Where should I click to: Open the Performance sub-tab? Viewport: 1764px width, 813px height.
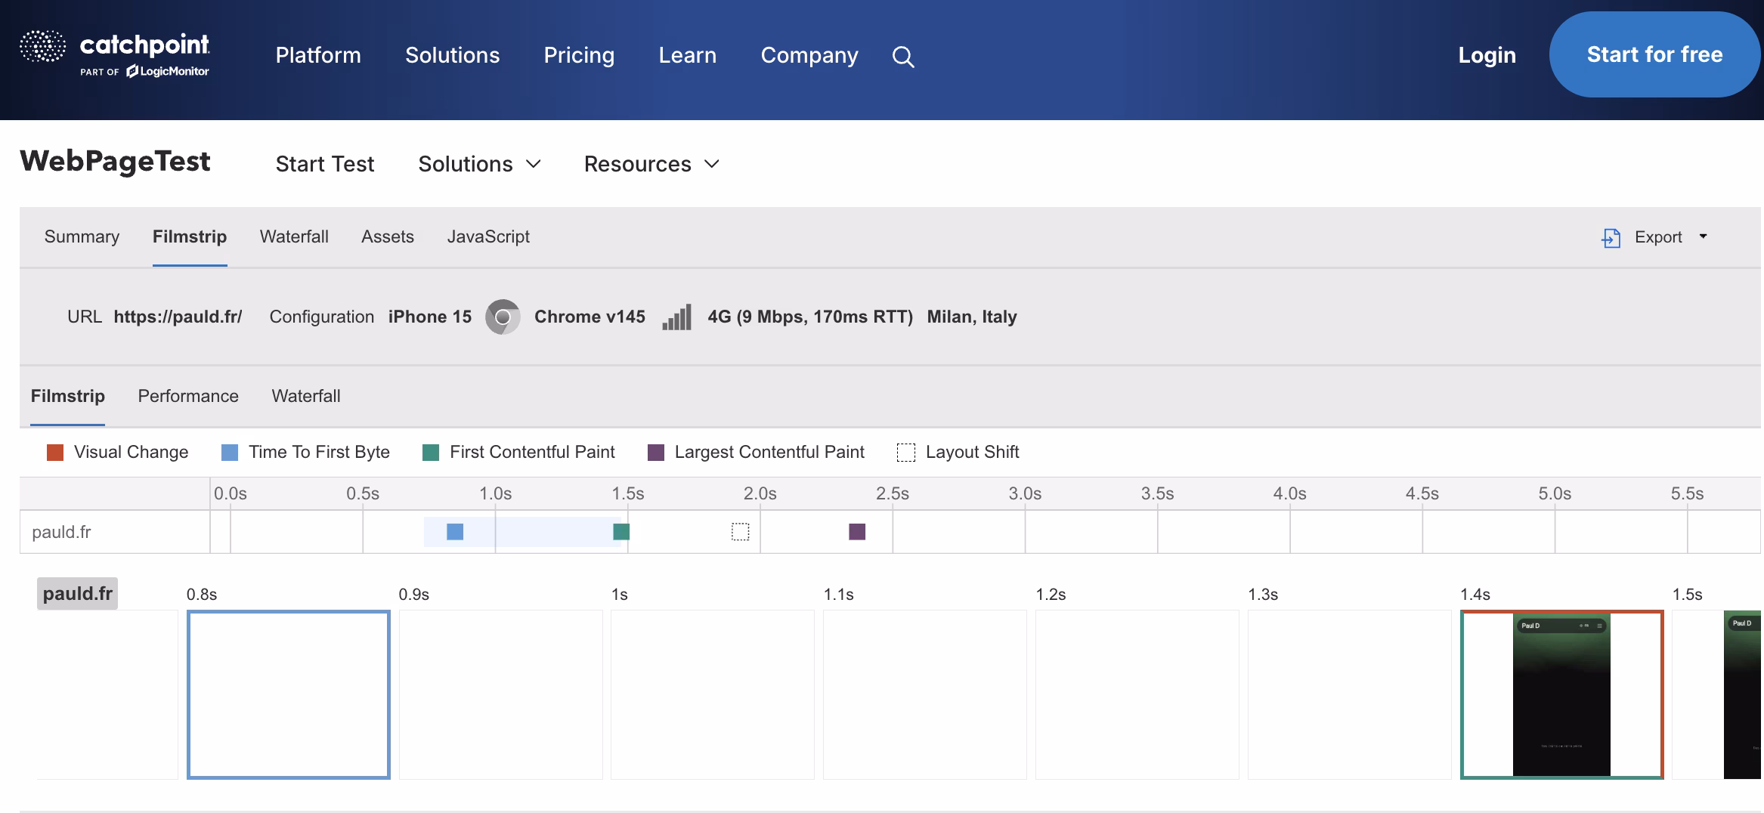(x=188, y=396)
